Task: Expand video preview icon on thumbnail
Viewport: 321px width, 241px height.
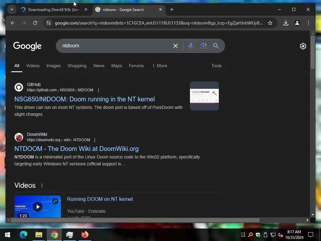Action: 55,201
